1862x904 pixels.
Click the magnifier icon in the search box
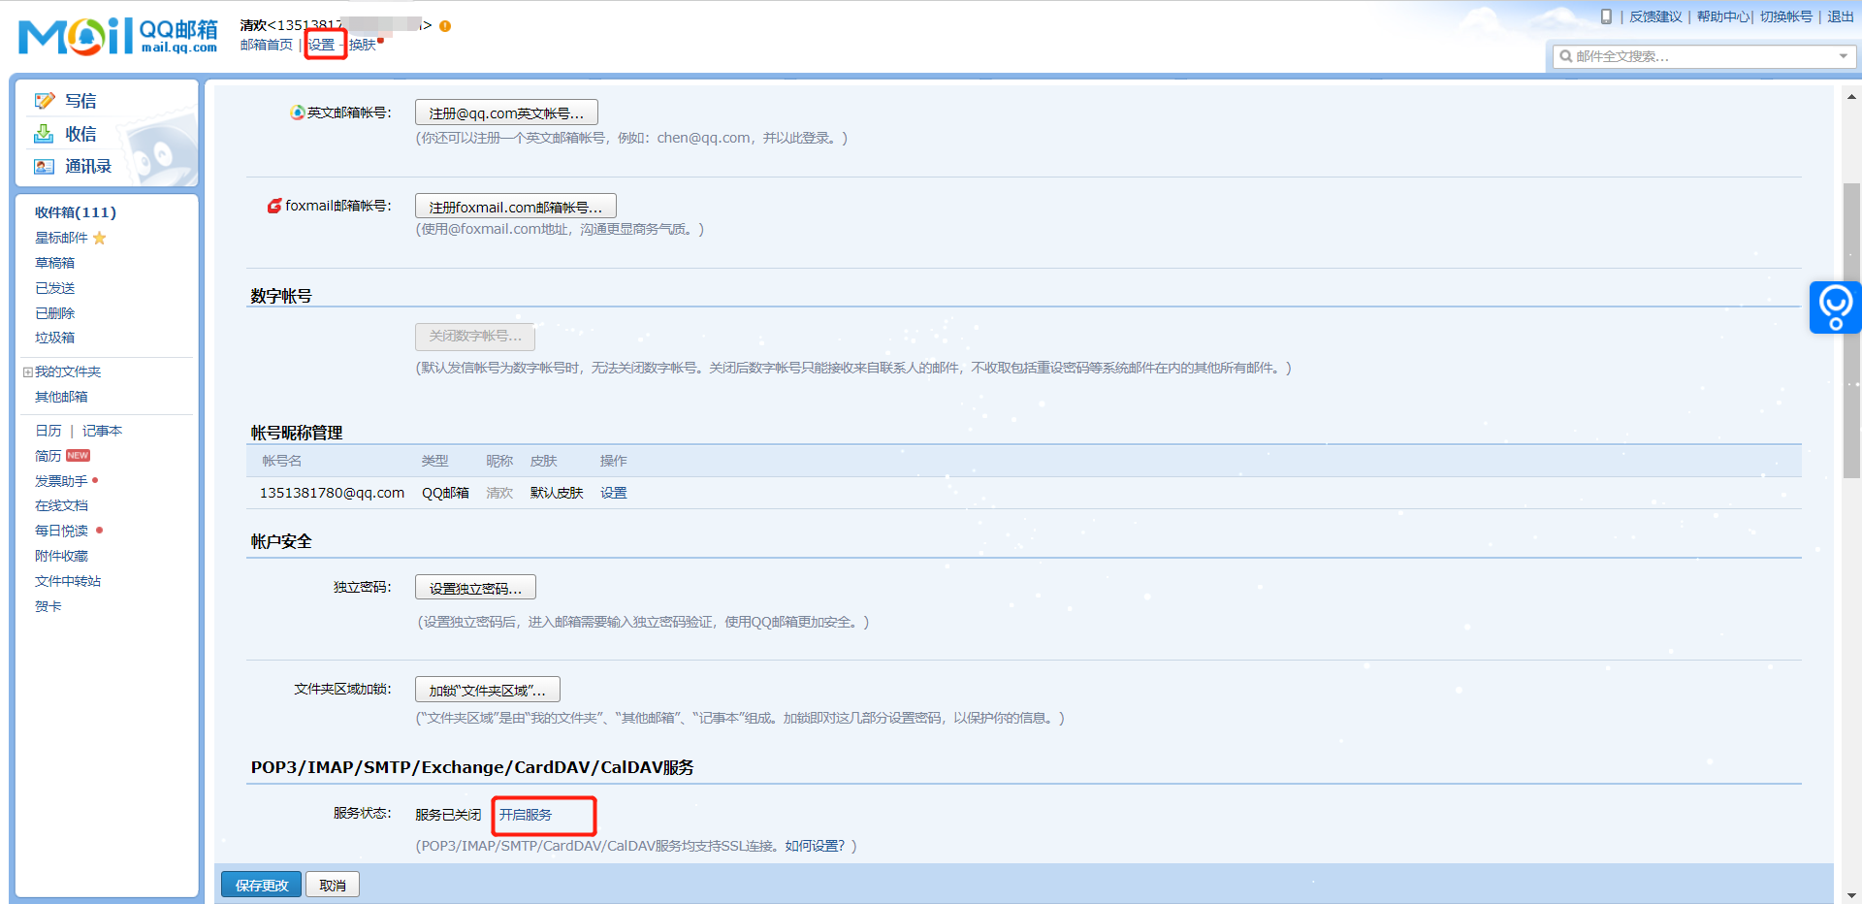(1565, 56)
